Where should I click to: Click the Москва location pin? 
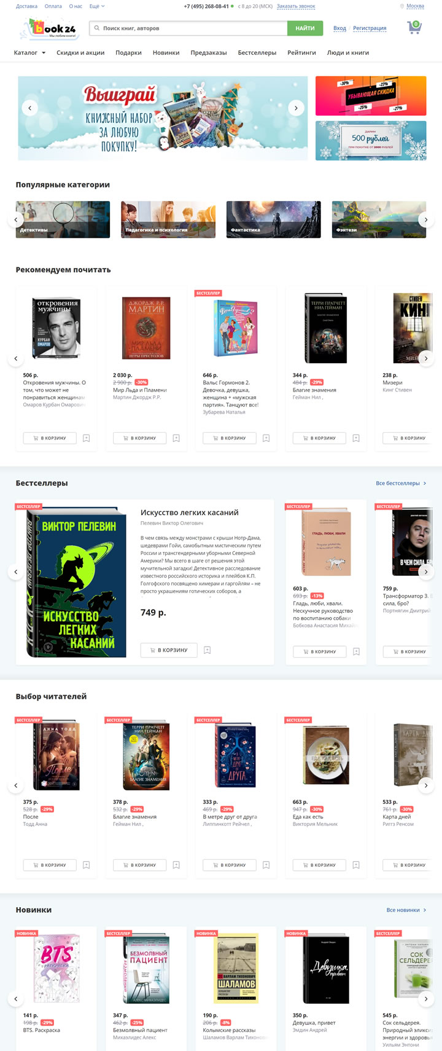point(402,6)
